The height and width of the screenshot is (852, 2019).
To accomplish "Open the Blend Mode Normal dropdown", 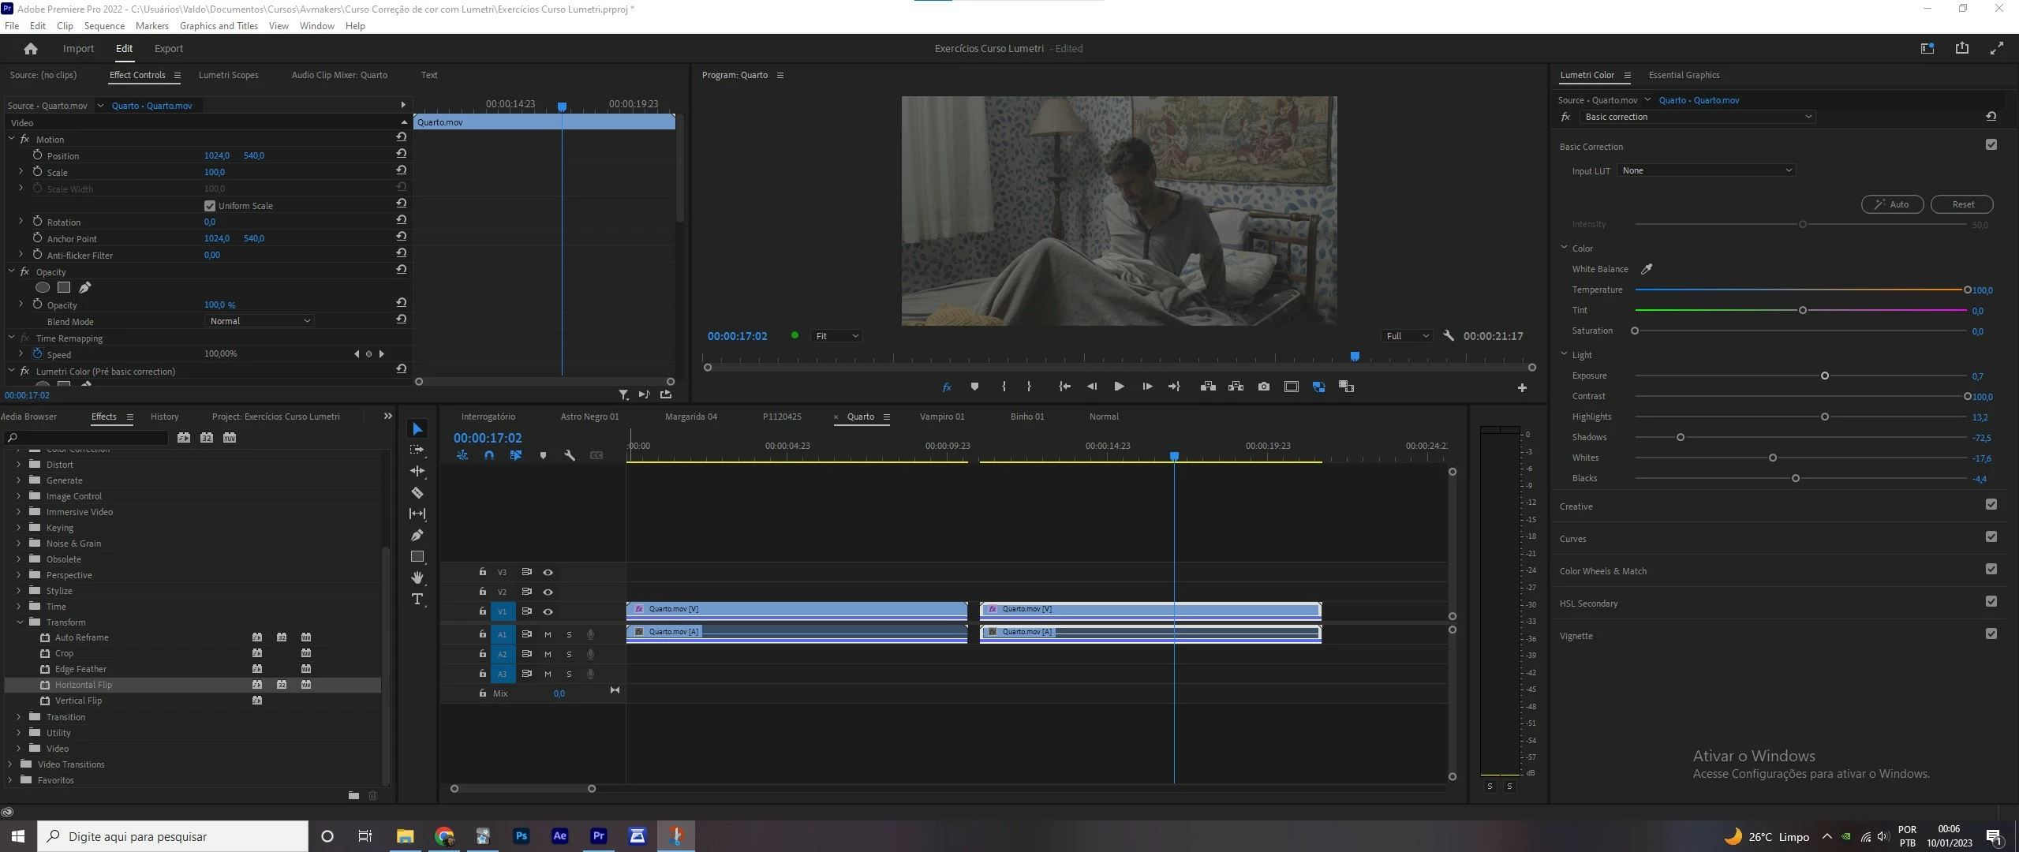I will [x=259, y=321].
